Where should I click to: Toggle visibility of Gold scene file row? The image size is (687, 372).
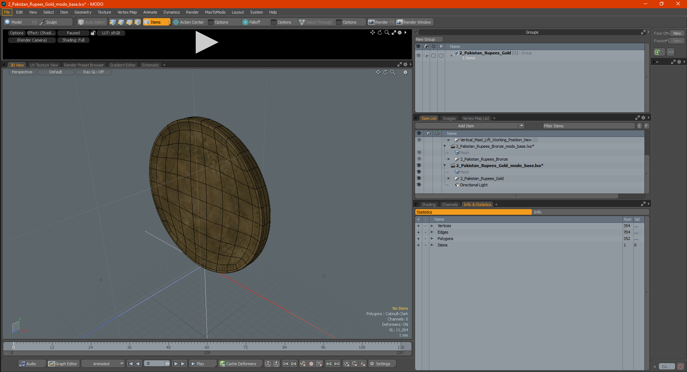[419, 166]
